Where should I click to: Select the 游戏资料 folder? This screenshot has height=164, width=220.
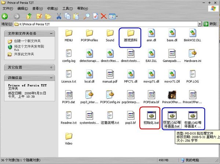131,36
